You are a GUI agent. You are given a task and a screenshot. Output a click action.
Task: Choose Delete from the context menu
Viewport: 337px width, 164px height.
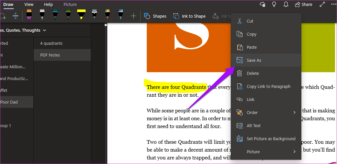[266, 73]
